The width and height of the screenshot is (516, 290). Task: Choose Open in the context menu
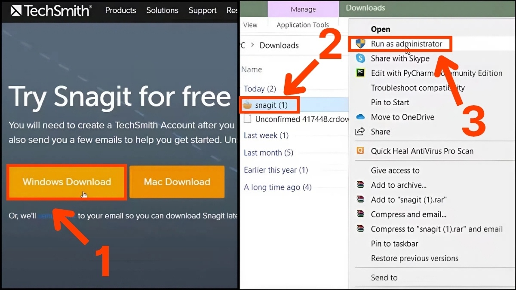pos(381,29)
